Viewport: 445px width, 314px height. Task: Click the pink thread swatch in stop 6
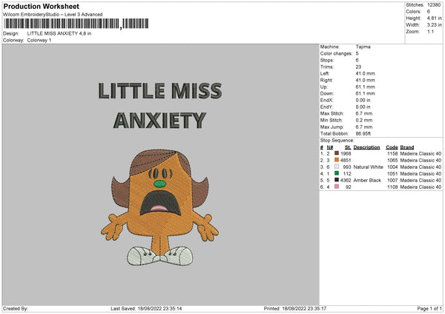click(337, 187)
